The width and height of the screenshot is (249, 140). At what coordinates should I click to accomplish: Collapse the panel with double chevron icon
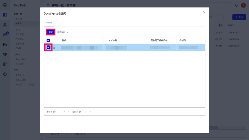pos(48,5)
